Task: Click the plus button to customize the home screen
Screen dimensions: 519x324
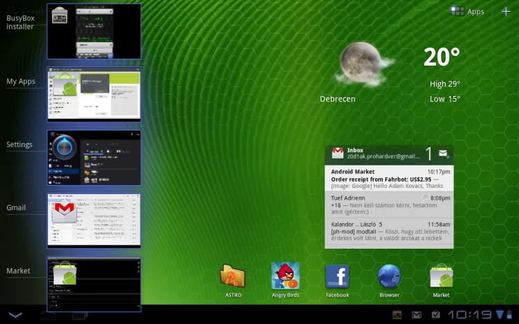Action: pyautogui.click(x=506, y=12)
